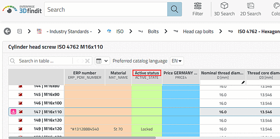Click the Thread core diameter column header
Image resolution: width=280 pixels, height=139 pixels.
pyautogui.click(x=263, y=75)
